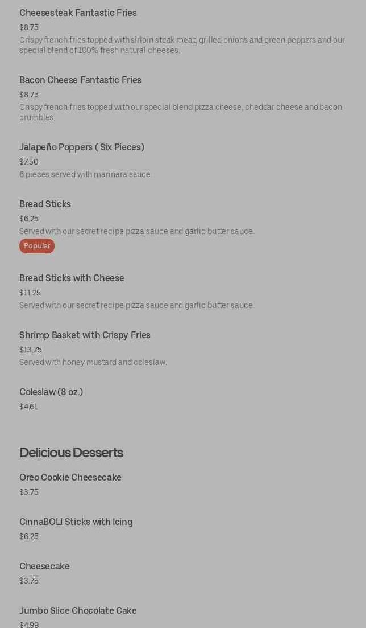Choose the Bread Sticks item
This screenshot has width=366, height=628.
pyautogui.click(x=45, y=204)
